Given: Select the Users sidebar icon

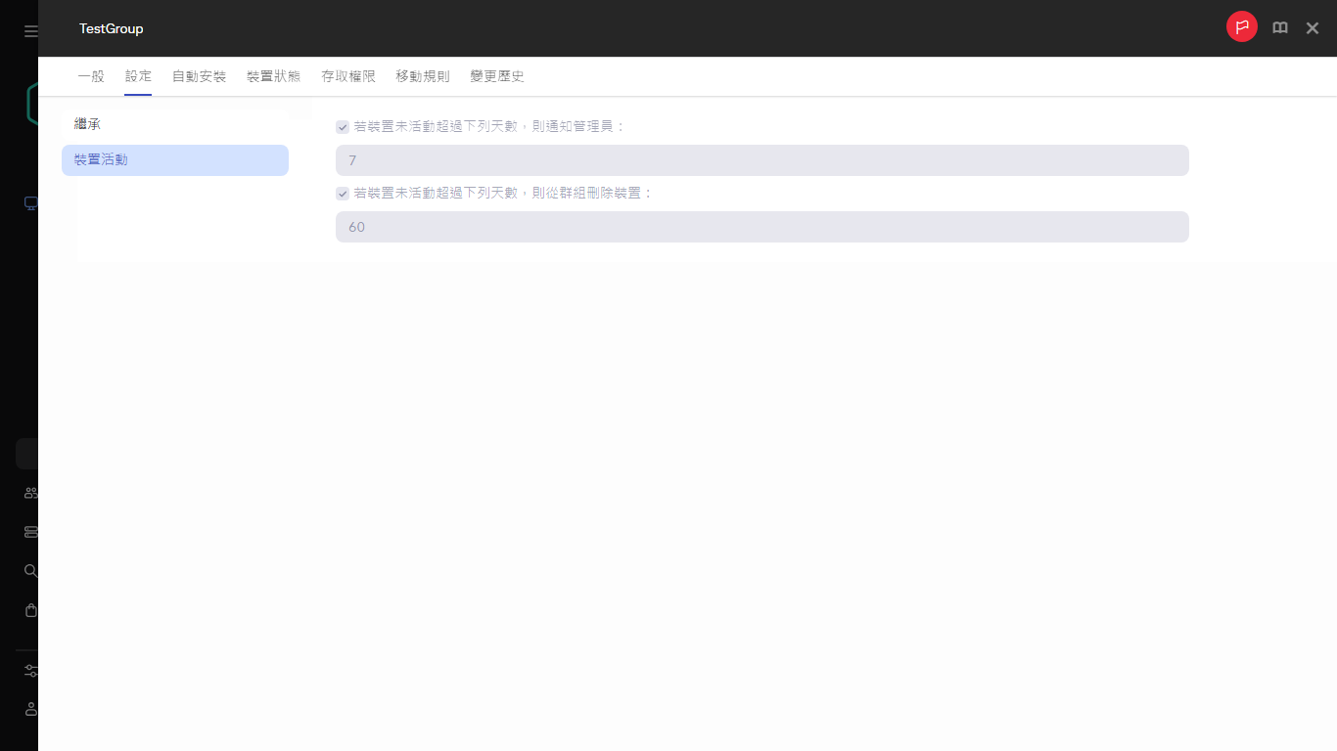Looking at the screenshot, I should click(x=28, y=492).
